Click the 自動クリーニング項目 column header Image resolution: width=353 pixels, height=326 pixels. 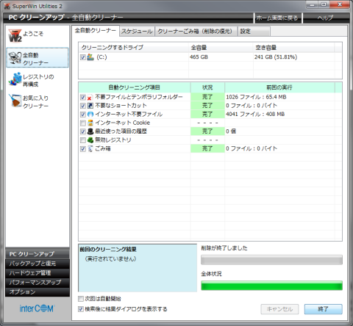click(135, 87)
